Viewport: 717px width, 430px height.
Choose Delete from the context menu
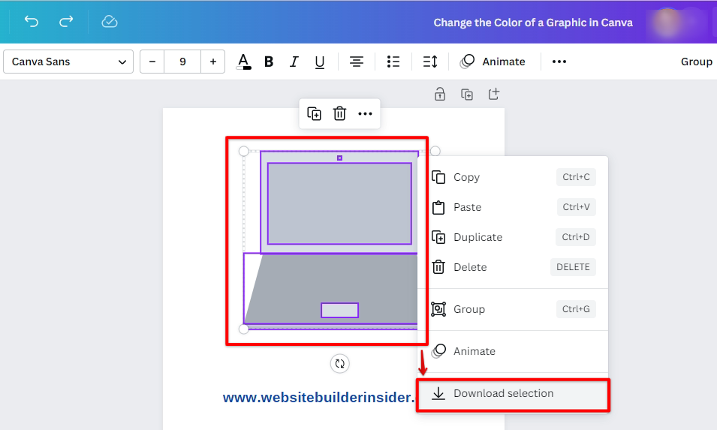click(513, 267)
